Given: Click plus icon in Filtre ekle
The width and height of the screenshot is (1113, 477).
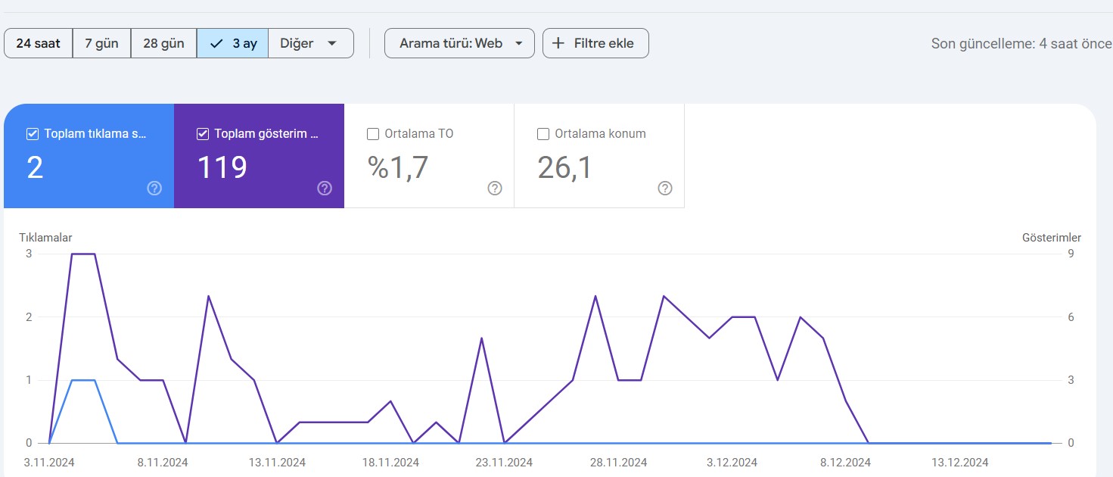Looking at the screenshot, I should coord(558,43).
